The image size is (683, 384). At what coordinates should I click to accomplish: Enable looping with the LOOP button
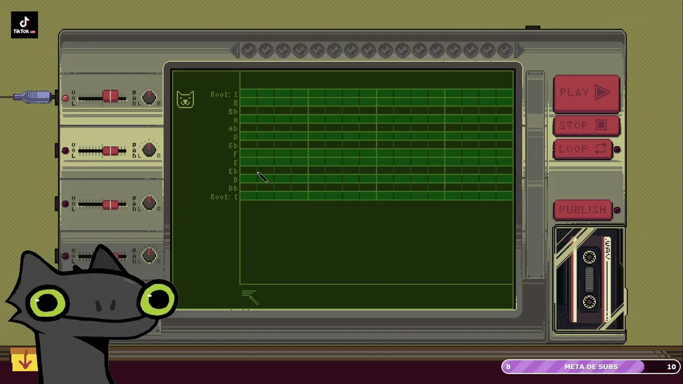click(583, 149)
